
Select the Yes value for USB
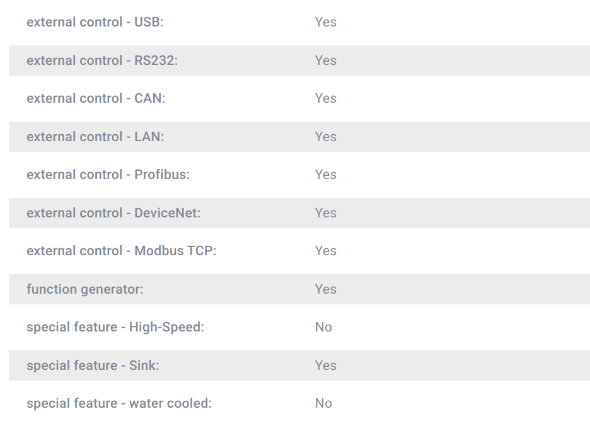[x=325, y=22]
